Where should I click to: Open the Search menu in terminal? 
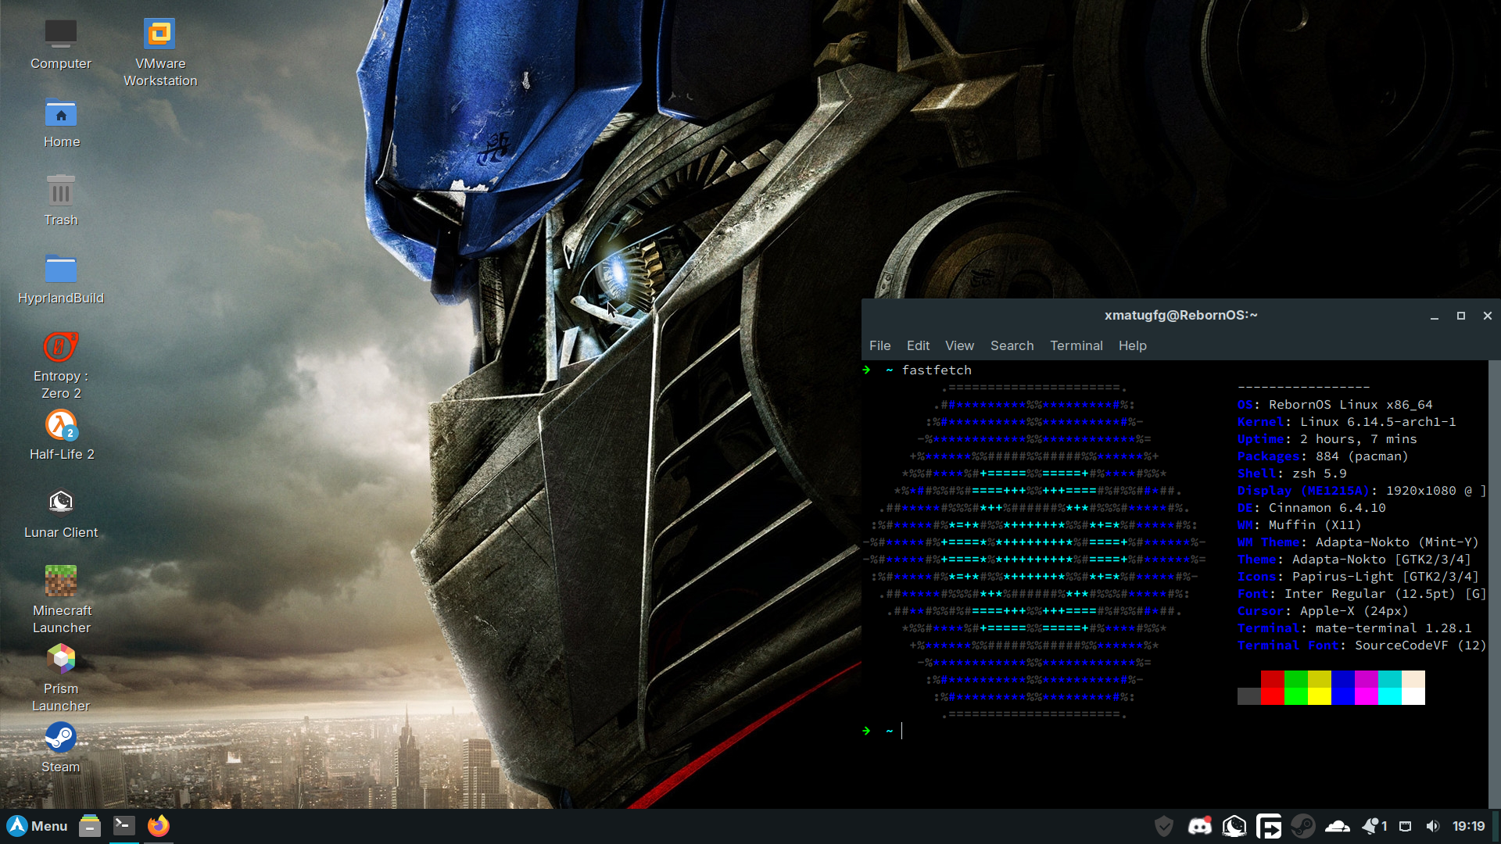[x=1012, y=345]
